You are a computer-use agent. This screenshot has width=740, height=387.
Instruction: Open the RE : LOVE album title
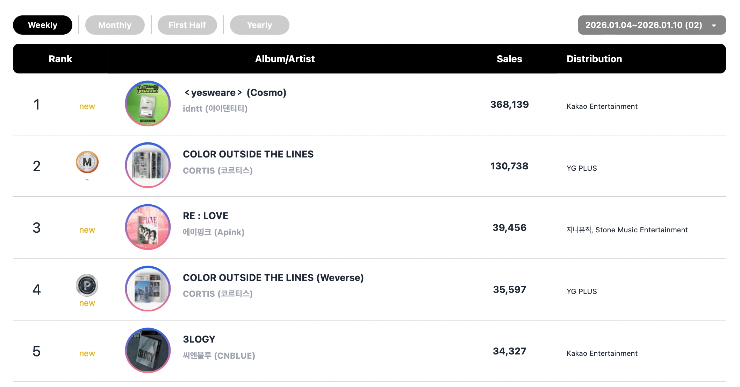click(206, 216)
